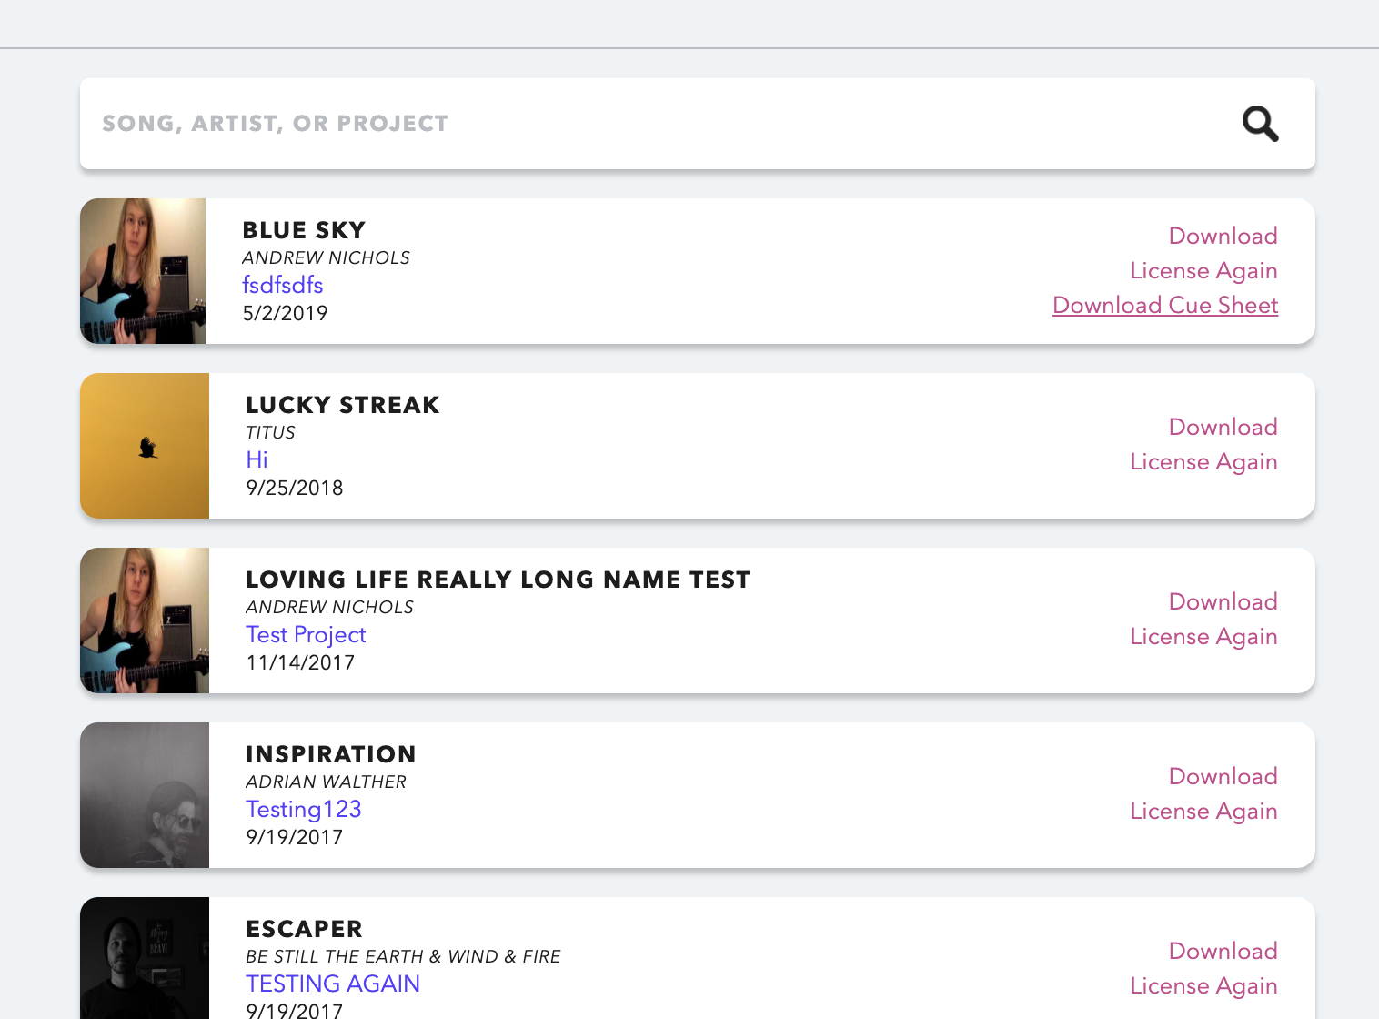Click the magnifying glass search icon
The width and height of the screenshot is (1379, 1019).
click(1261, 124)
